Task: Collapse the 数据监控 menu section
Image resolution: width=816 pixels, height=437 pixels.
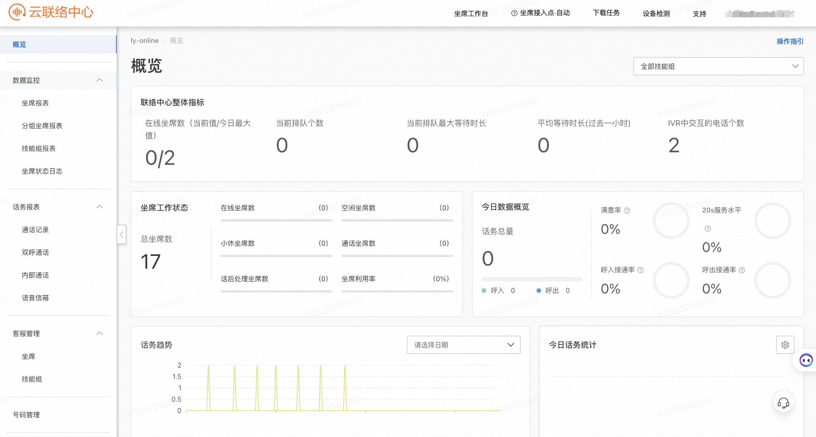Action: click(99, 80)
